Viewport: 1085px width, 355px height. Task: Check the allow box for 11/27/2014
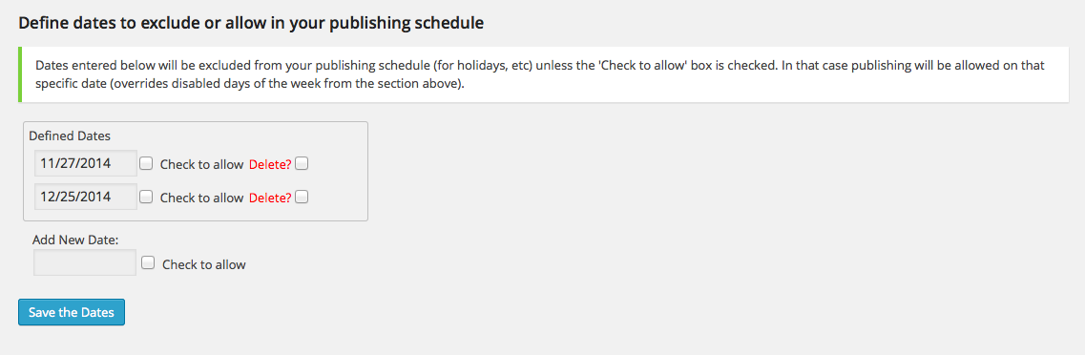pos(146,164)
